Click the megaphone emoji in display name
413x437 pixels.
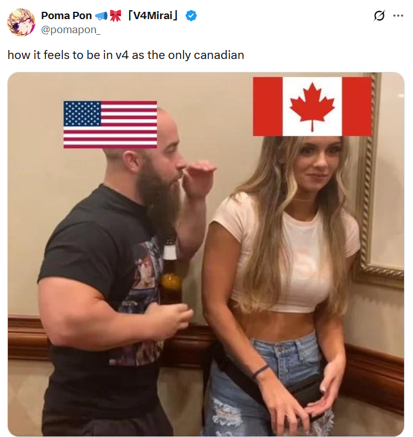coord(102,16)
